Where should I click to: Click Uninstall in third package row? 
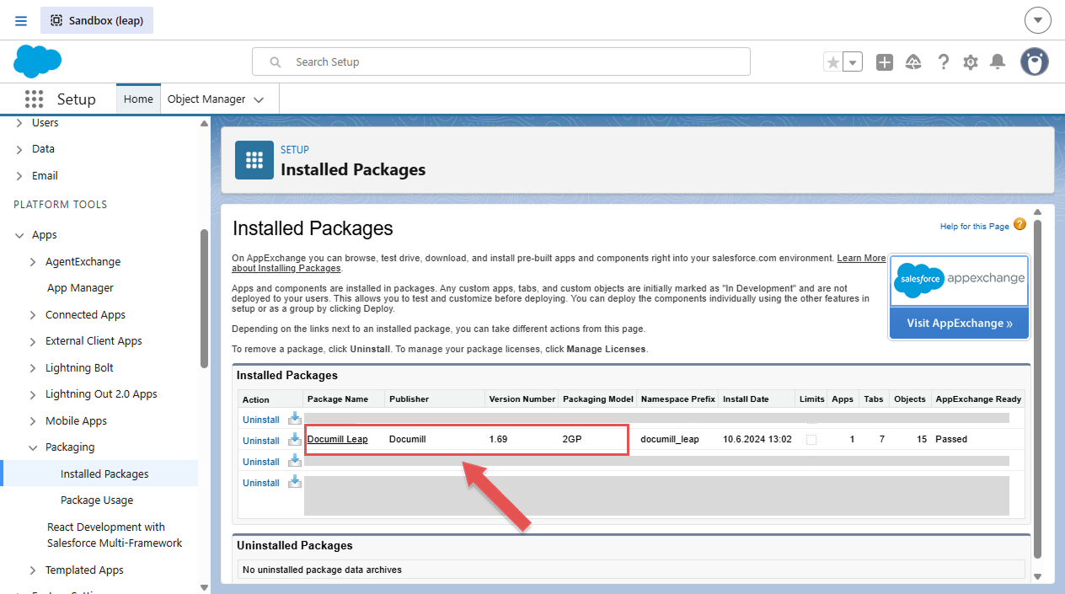[x=261, y=462]
